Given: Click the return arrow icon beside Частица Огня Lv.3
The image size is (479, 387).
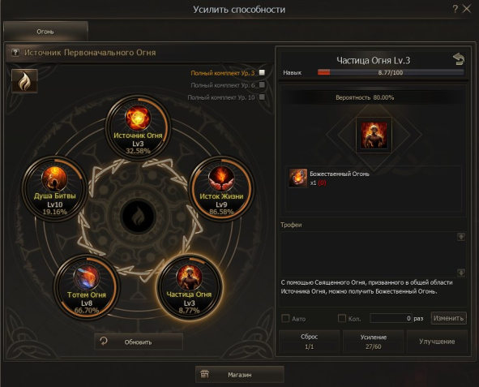Looking at the screenshot, I should tap(459, 59).
